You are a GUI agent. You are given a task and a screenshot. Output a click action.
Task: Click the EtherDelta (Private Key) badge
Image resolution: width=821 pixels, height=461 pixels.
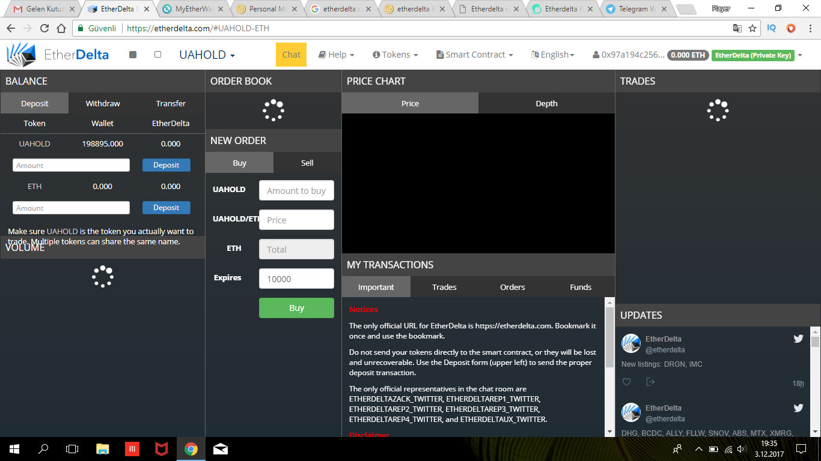point(753,55)
